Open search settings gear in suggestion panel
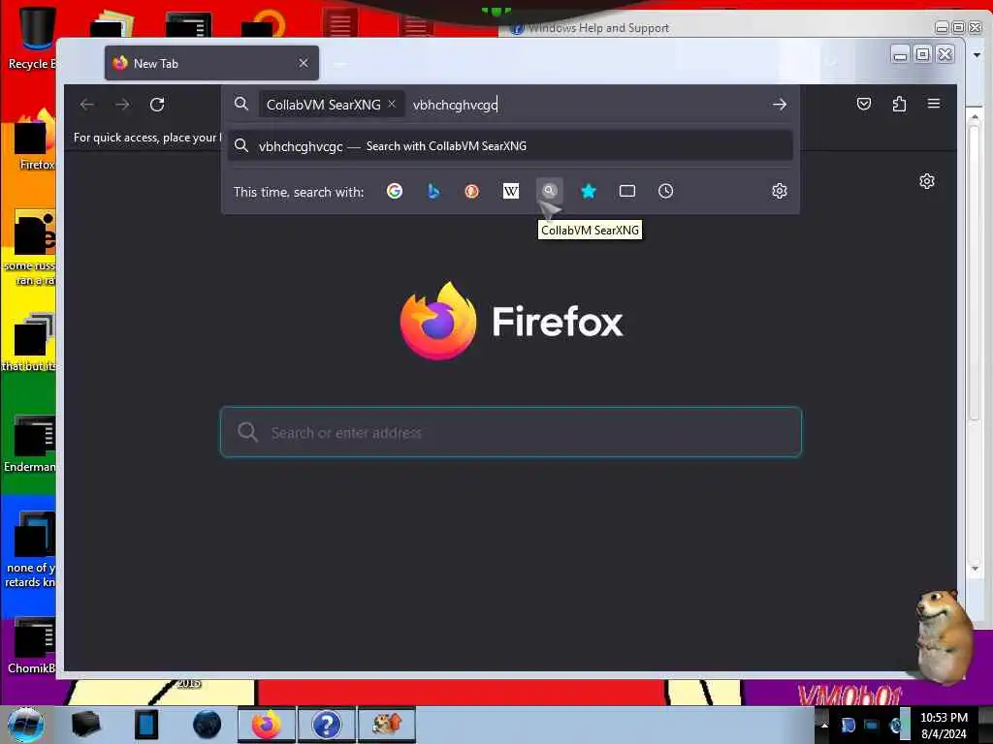 pos(780,191)
